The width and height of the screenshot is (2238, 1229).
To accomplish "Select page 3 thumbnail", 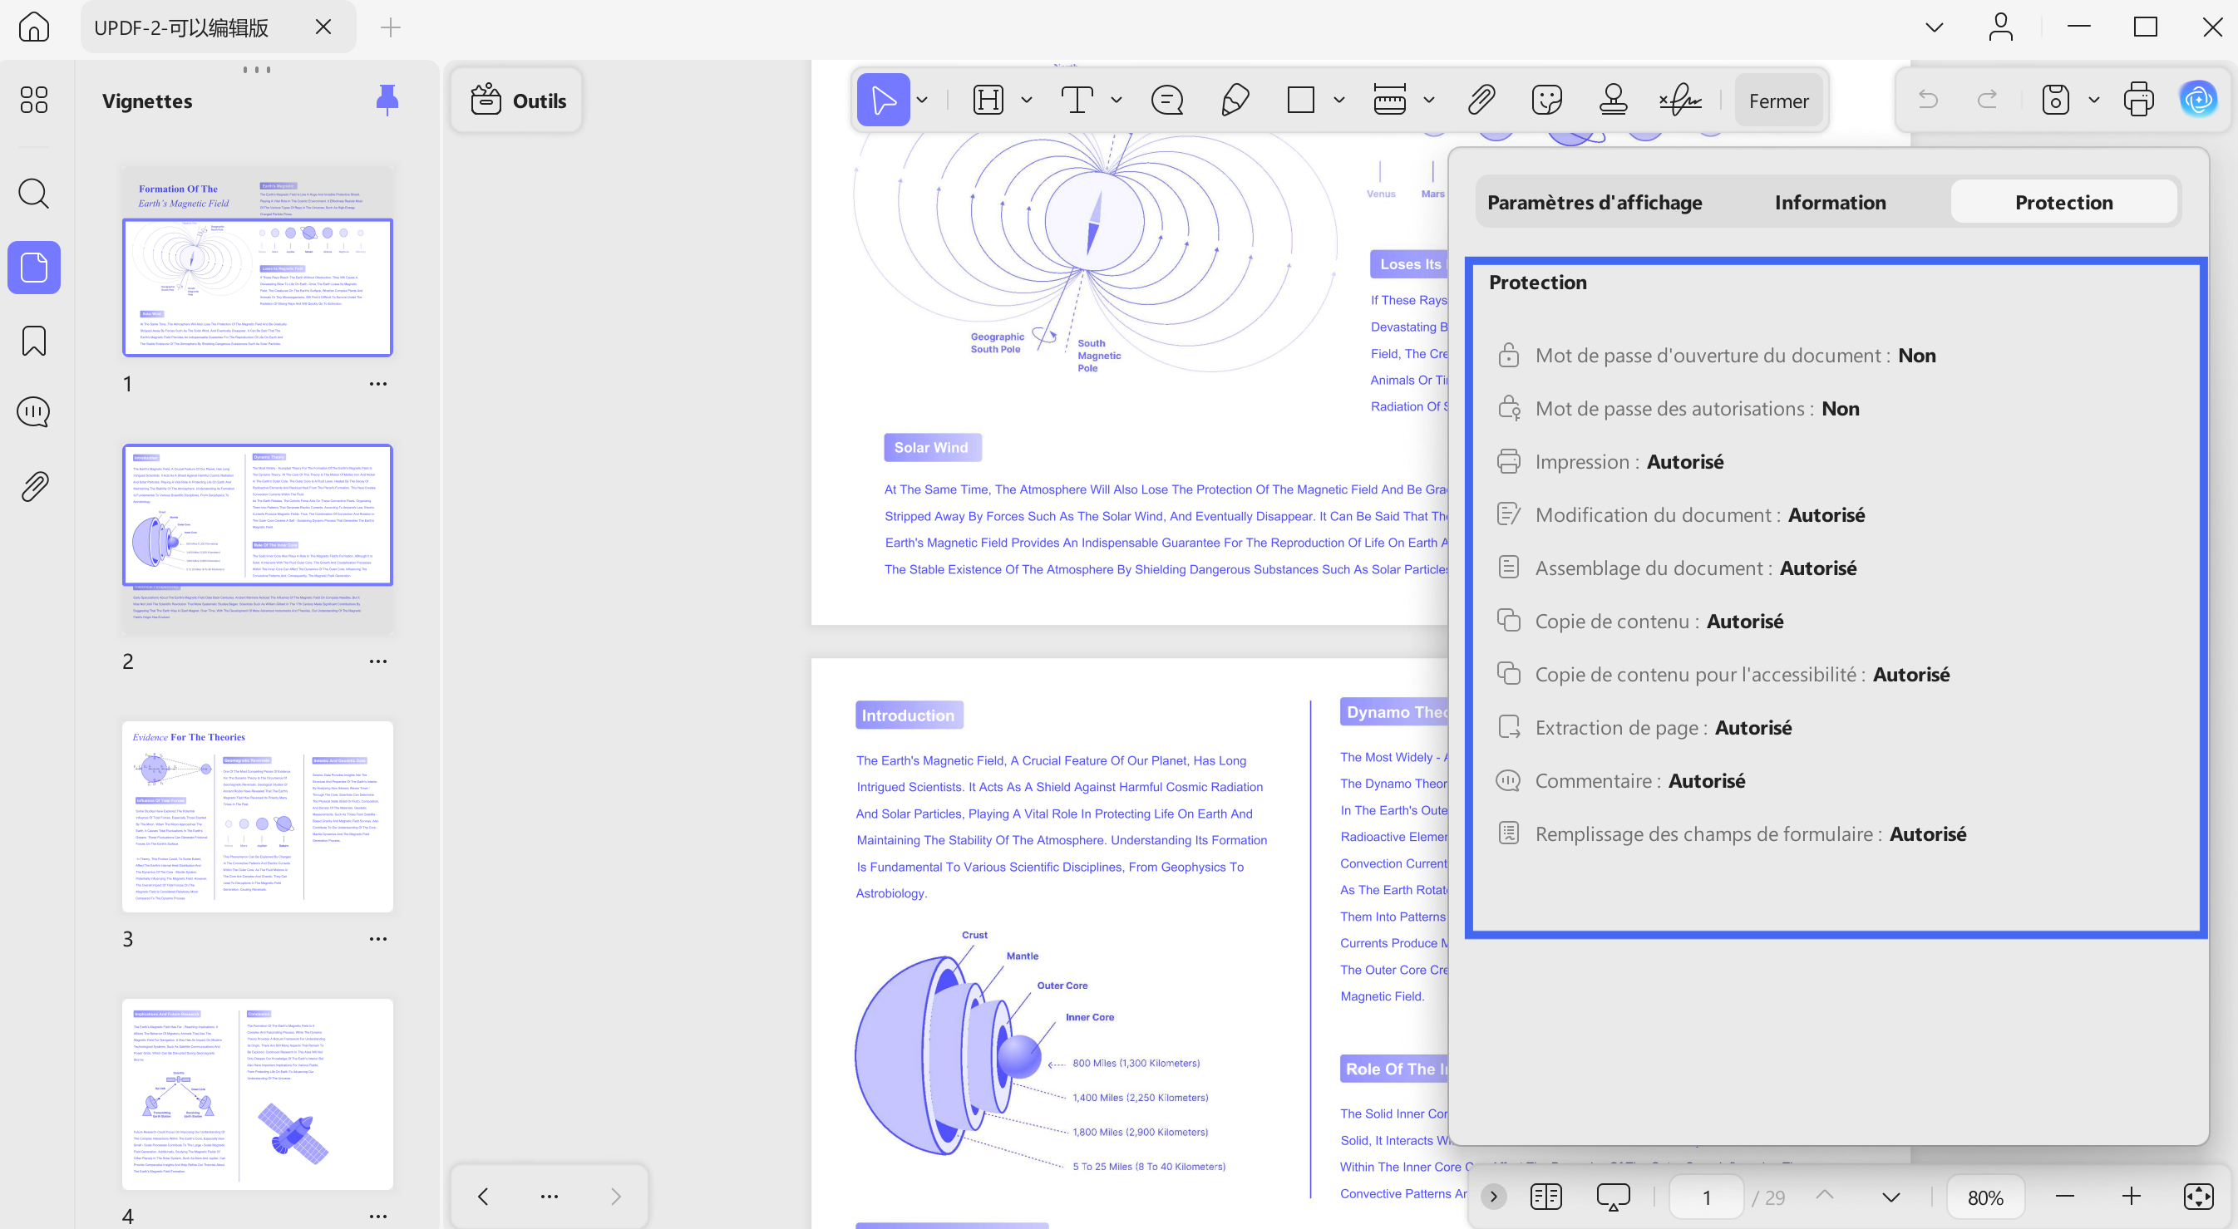I will (x=257, y=817).
